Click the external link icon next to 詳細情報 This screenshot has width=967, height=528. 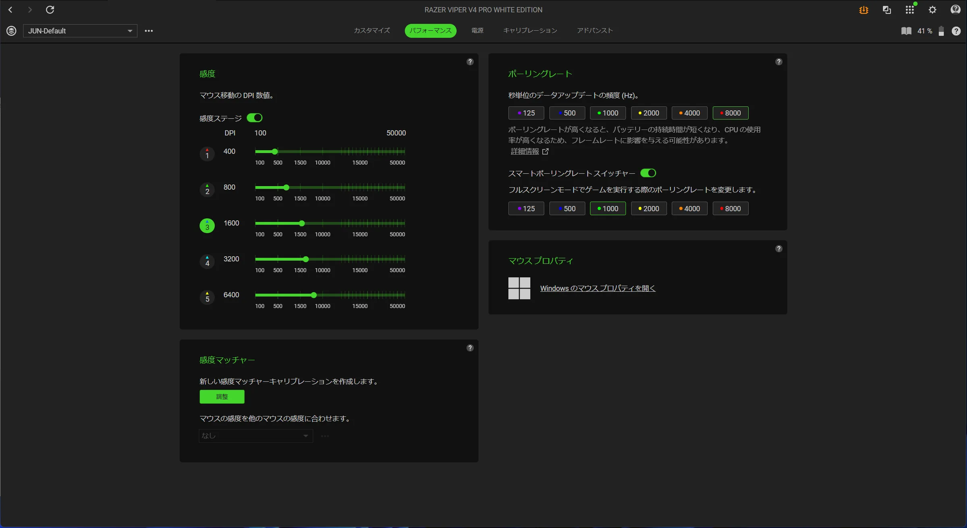click(545, 152)
